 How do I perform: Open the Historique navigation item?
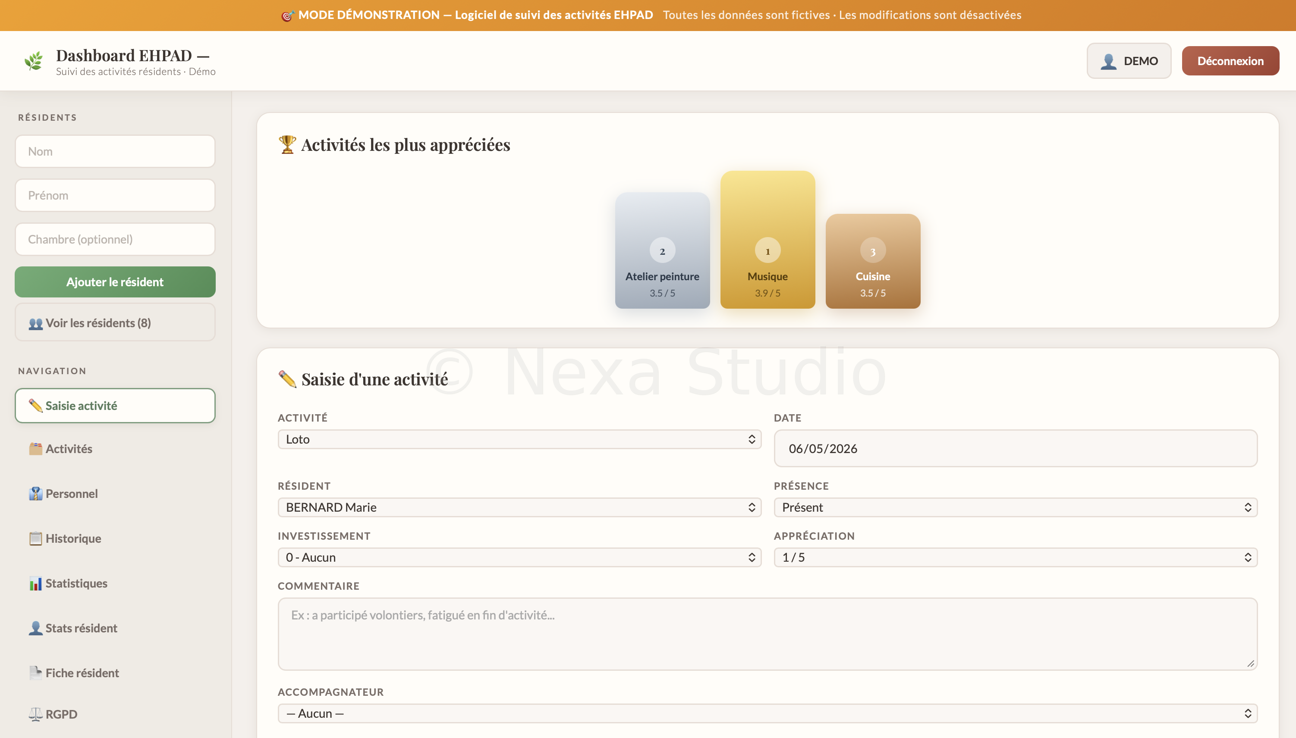pyautogui.click(x=115, y=538)
